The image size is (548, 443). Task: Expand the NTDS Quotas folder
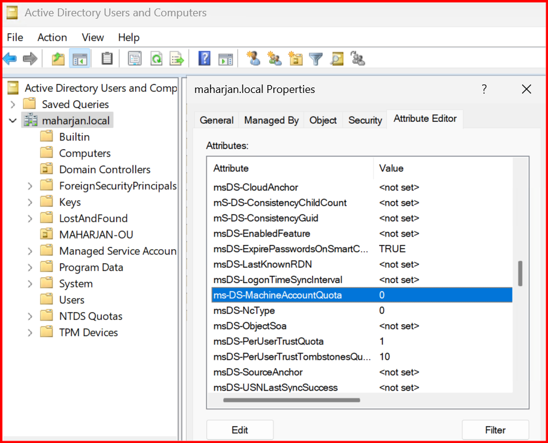pyautogui.click(x=30, y=316)
